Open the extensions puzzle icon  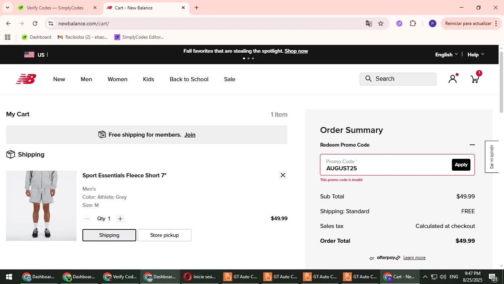click(413, 23)
